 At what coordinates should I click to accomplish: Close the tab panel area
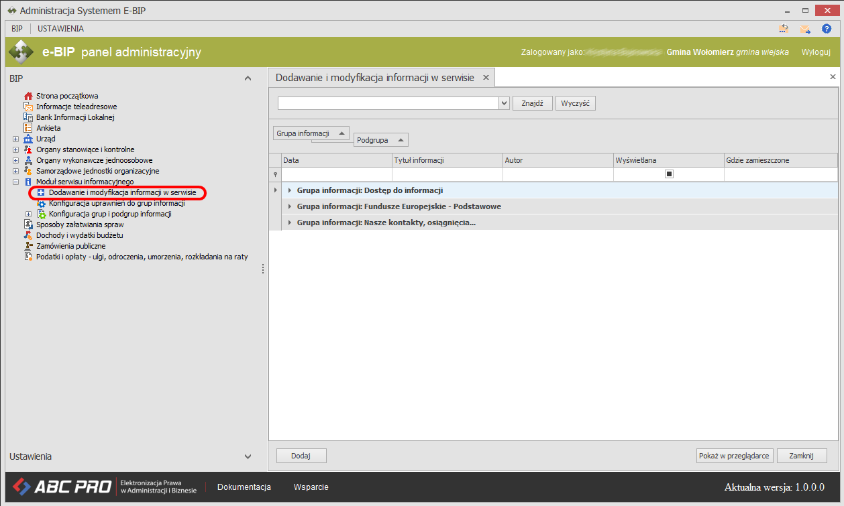pyautogui.click(x=833, y=77)
